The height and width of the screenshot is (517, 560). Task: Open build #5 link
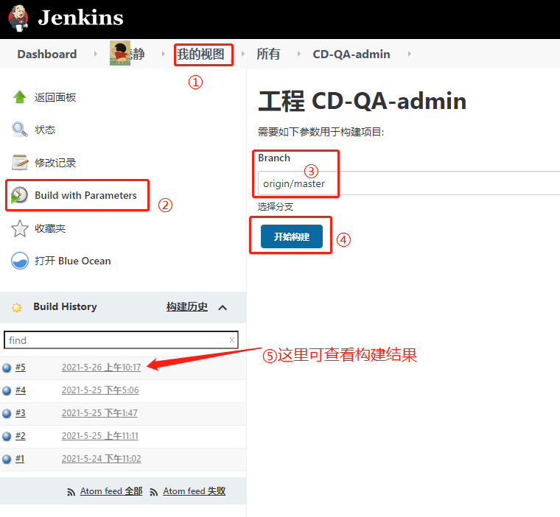pos(21,367)
